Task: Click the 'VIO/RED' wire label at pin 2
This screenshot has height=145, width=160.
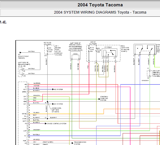Action: (36, 86)
